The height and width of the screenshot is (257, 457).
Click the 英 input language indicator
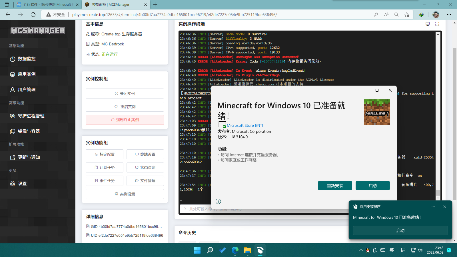point(392,250)
